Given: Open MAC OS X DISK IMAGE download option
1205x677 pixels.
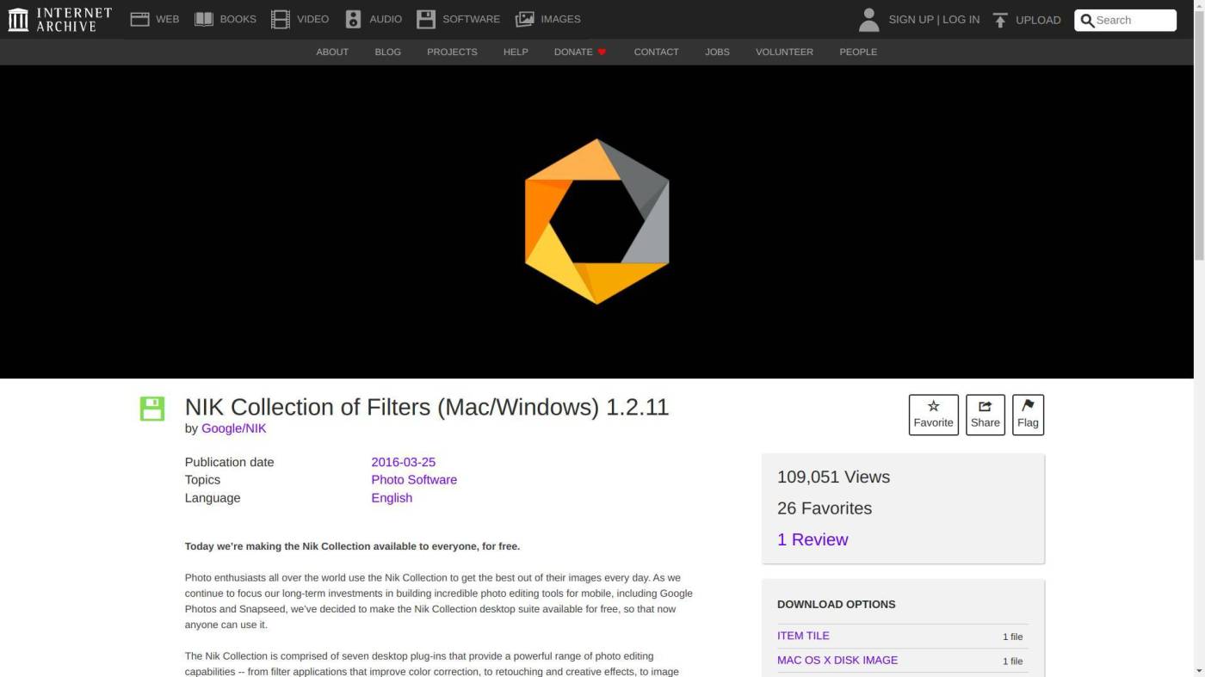Looking at the screenshot, I should [x=837, y=660].
